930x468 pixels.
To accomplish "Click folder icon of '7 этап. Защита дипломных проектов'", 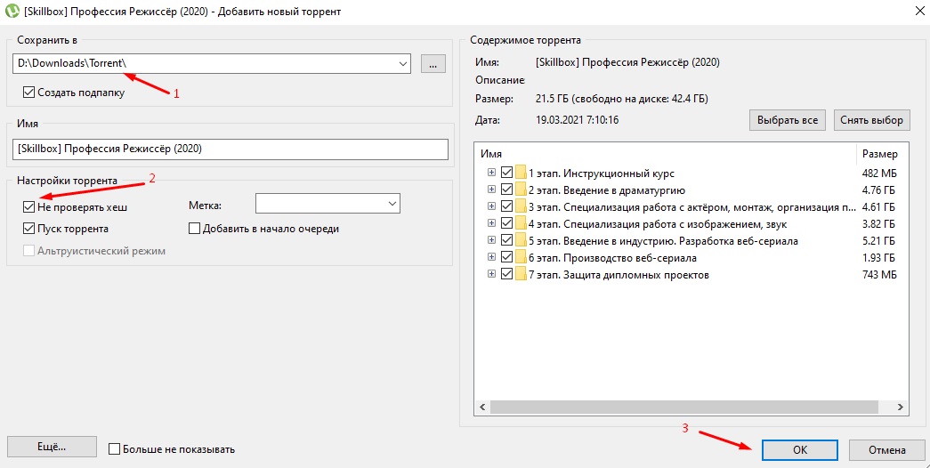I will tap(521, 275).
